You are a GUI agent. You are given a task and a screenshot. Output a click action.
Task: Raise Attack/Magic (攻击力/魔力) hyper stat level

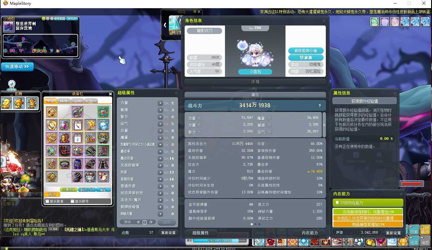pyautogui.click(x=160, y=200)
